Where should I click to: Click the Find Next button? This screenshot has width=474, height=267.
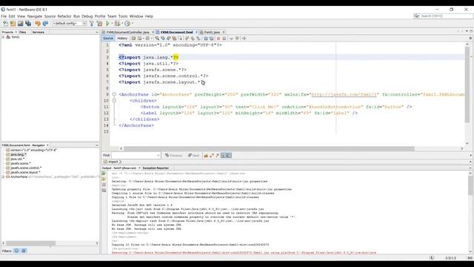193,155
